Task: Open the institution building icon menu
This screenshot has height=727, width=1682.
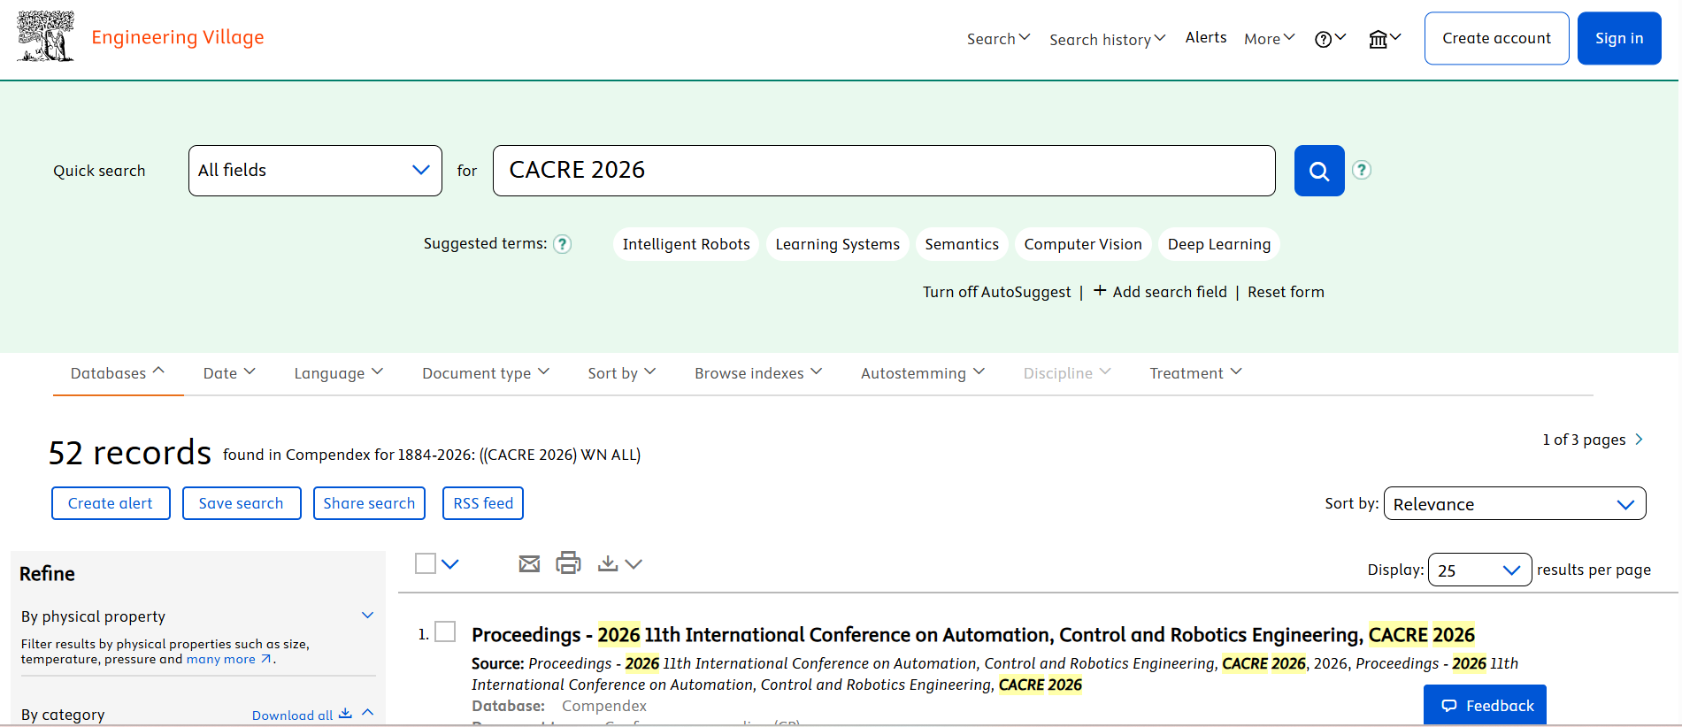Action: tap(1385, 39)
